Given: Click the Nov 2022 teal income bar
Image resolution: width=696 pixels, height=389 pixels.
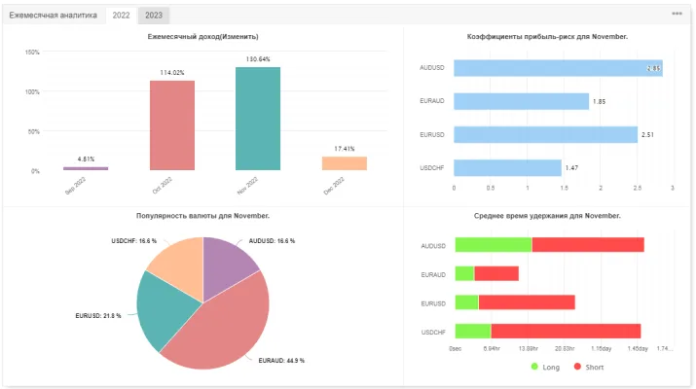Looking at the screenshot, I should point(258,119).
